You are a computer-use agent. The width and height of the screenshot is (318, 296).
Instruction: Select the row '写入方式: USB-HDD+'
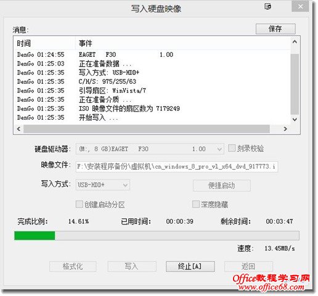[x=152, y=73]
